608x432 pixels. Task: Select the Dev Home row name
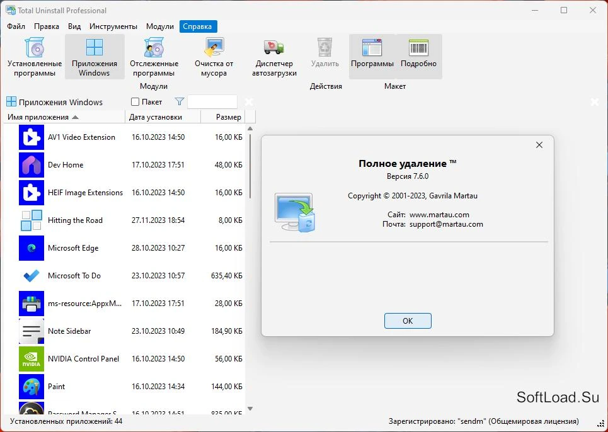[66, 165]
